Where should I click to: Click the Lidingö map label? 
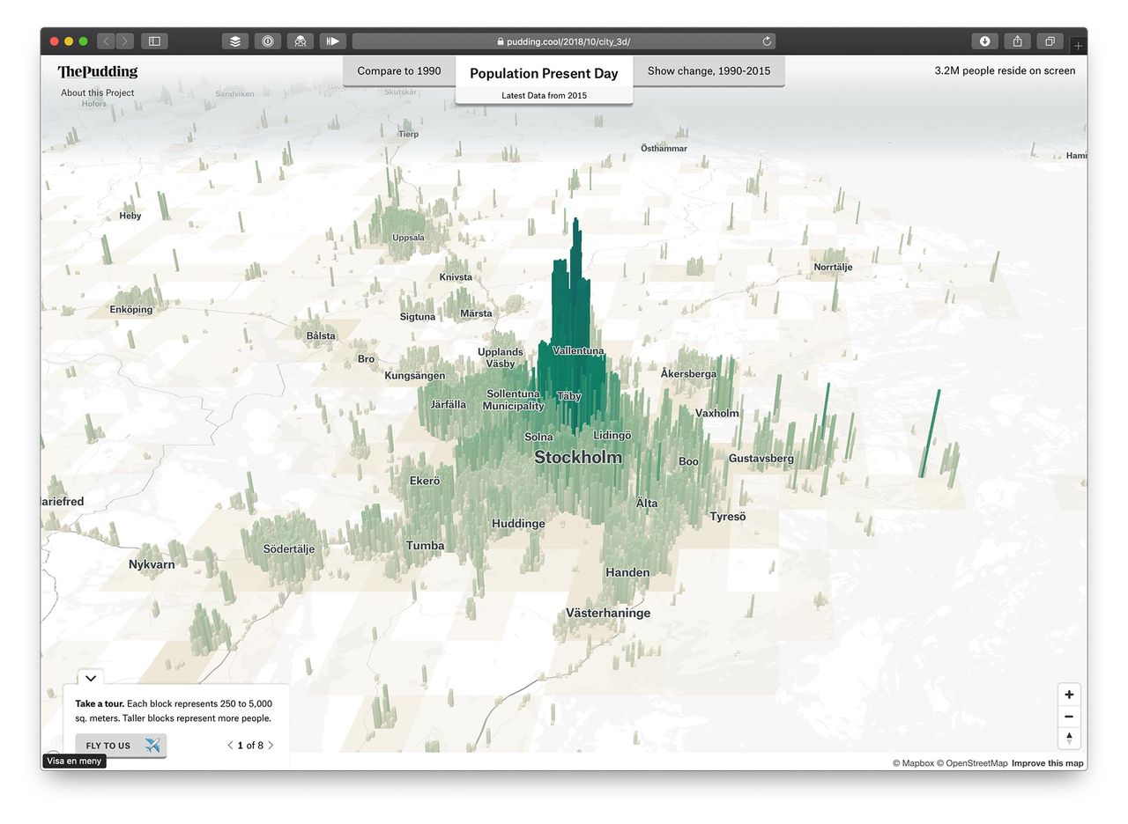[612, 436]
